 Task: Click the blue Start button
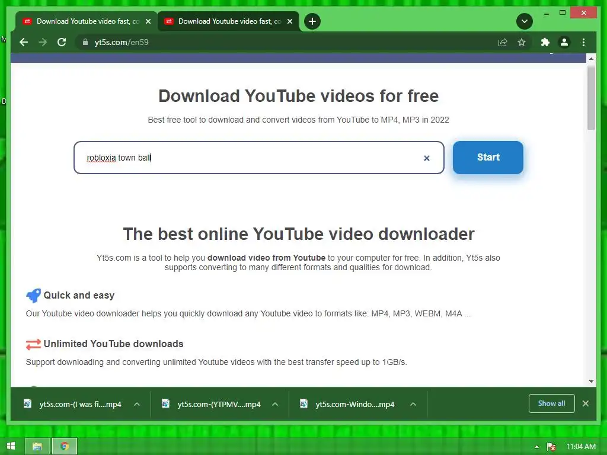click(488, 158)
